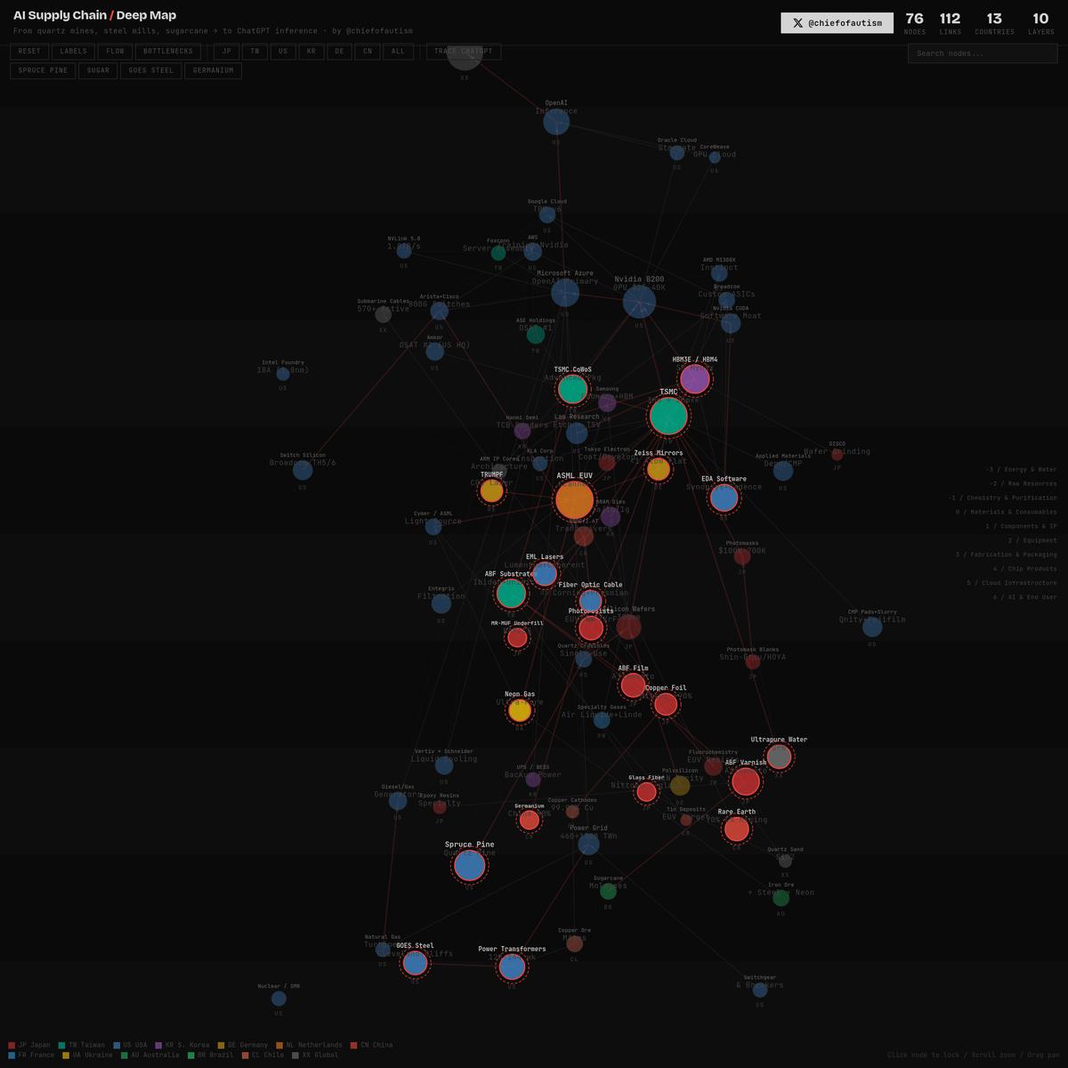
Task: Select the Ultrapure Water node
Action: pyautogui.click(x=779, y=756)
